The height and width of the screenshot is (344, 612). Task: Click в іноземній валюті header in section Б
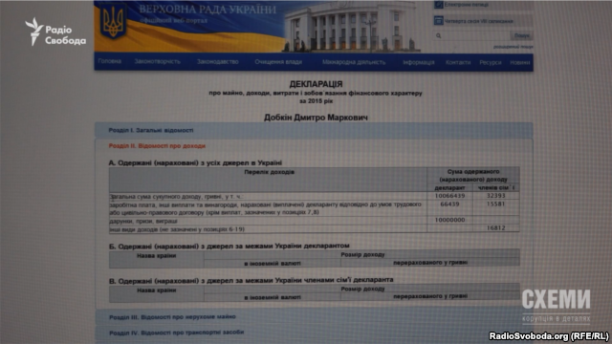(x=273, y=264)
